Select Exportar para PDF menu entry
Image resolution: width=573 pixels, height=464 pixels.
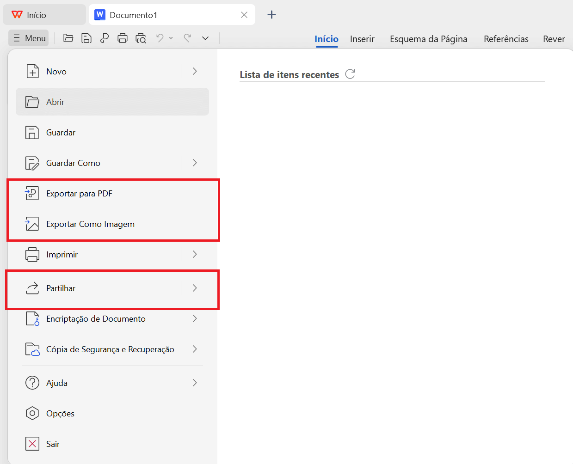(79, 194)
